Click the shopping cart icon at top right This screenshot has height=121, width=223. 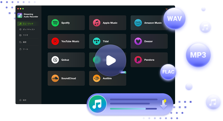tap(166, 9)
